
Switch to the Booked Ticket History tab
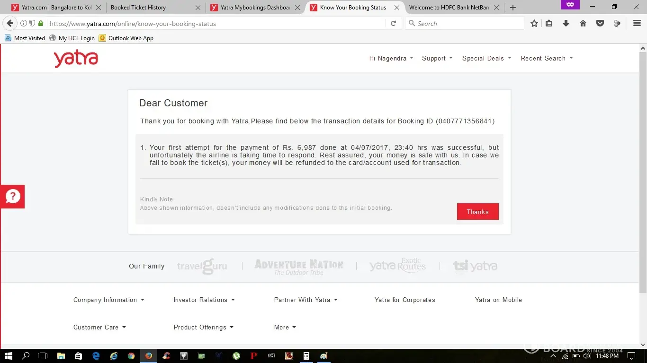pos(138,8)
